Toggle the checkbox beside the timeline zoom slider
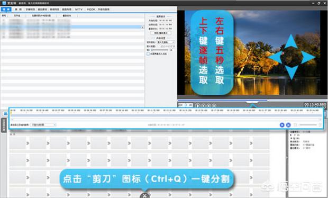Image resolution: width=328 pixels, height=198 pixels. click(x=295, y=125)
